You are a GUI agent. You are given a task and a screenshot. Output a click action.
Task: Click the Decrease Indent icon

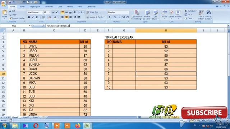click(x=75, y=17)
